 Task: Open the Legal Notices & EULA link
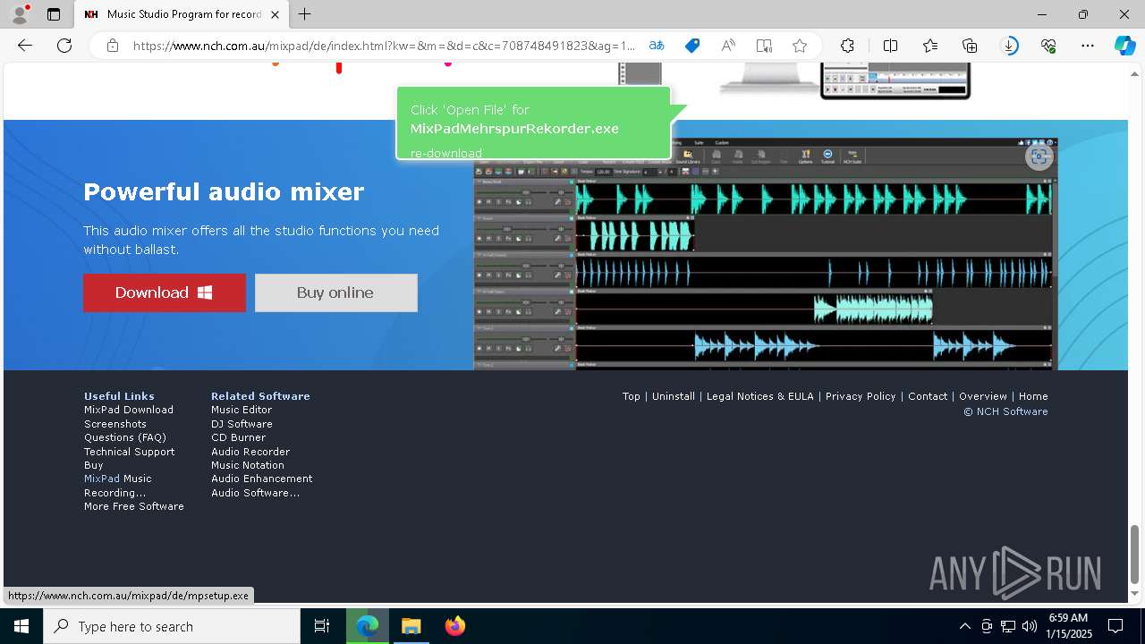(760, 396)
